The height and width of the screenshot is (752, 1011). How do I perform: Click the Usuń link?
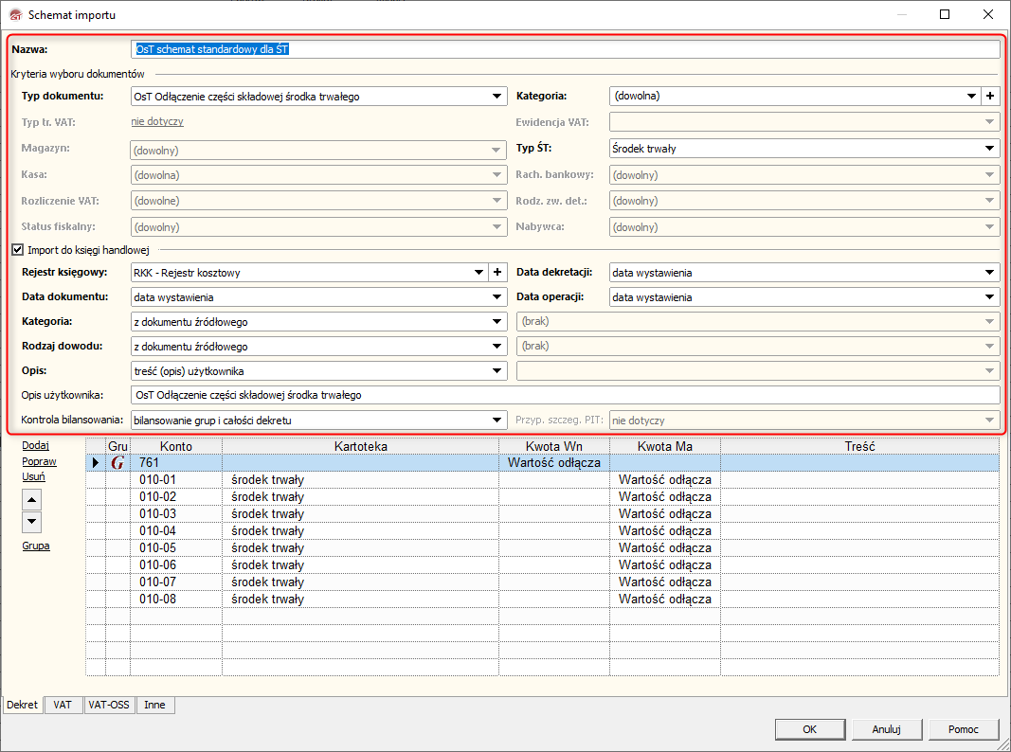[33, 476]
